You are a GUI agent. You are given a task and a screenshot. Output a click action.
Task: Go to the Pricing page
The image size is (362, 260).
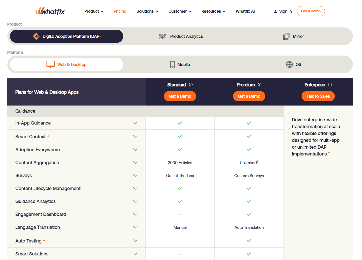120,11
